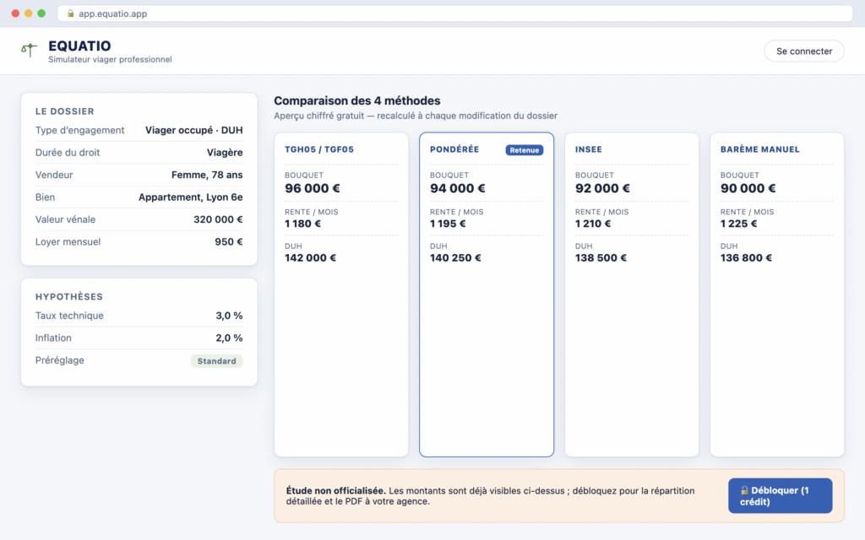Click the '94 000 €' bouquet amount

[457, 188]
